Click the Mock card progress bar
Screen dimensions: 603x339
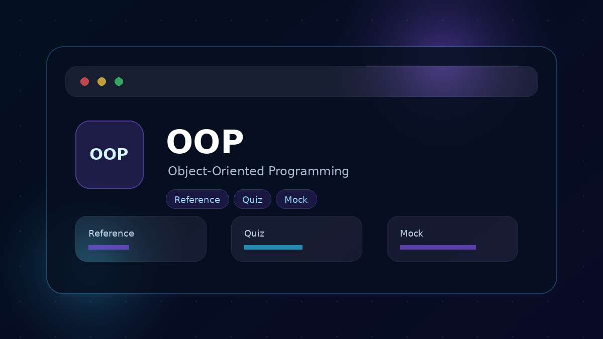438,247
